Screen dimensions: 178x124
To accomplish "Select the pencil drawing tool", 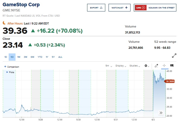I will (x=156, y=66).
